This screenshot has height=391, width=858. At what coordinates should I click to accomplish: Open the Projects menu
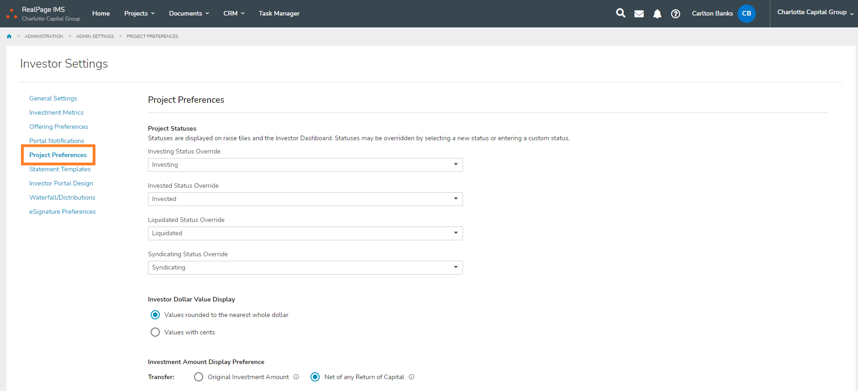139,14
